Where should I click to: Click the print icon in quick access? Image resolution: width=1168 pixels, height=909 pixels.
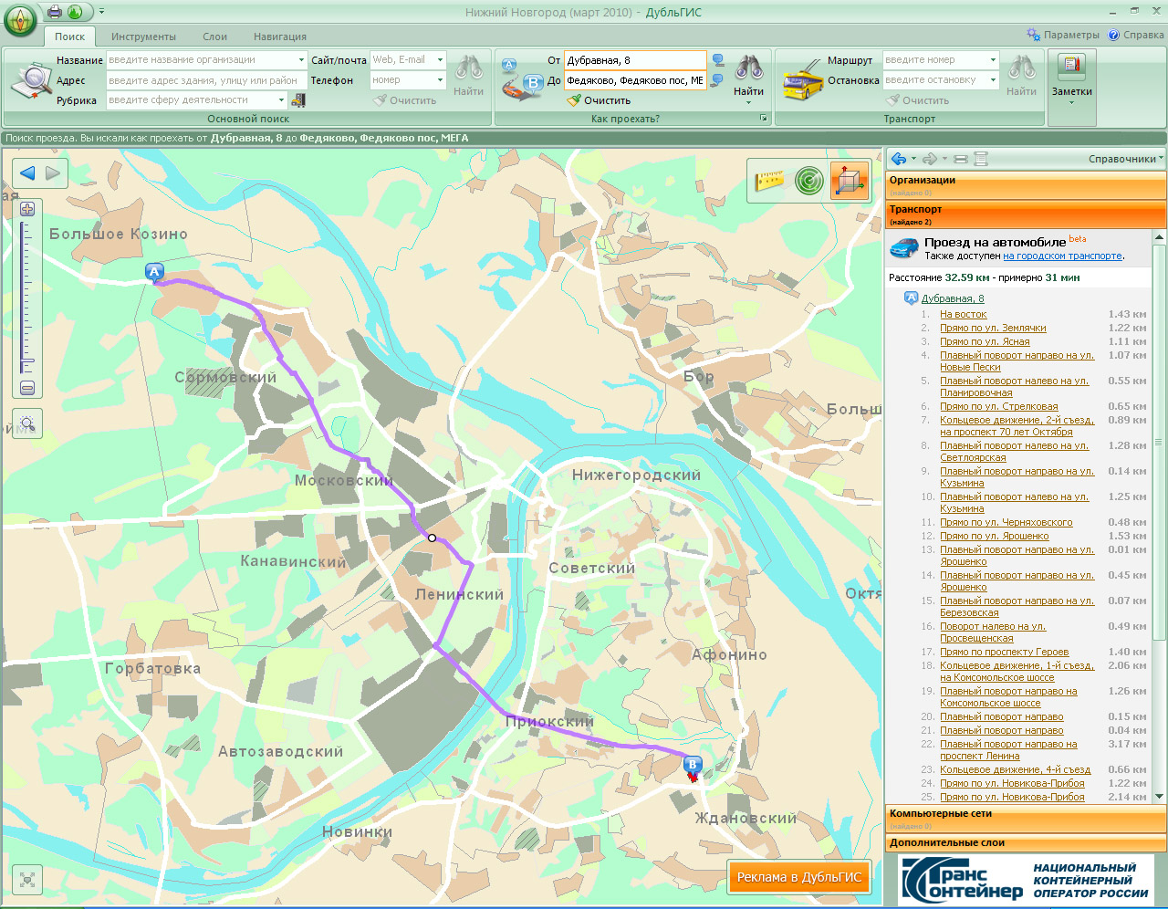[x=54, y=12]
